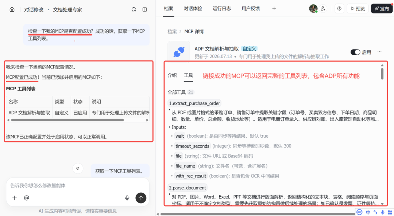Disable the ADP MCP 启用 switch

355,52
